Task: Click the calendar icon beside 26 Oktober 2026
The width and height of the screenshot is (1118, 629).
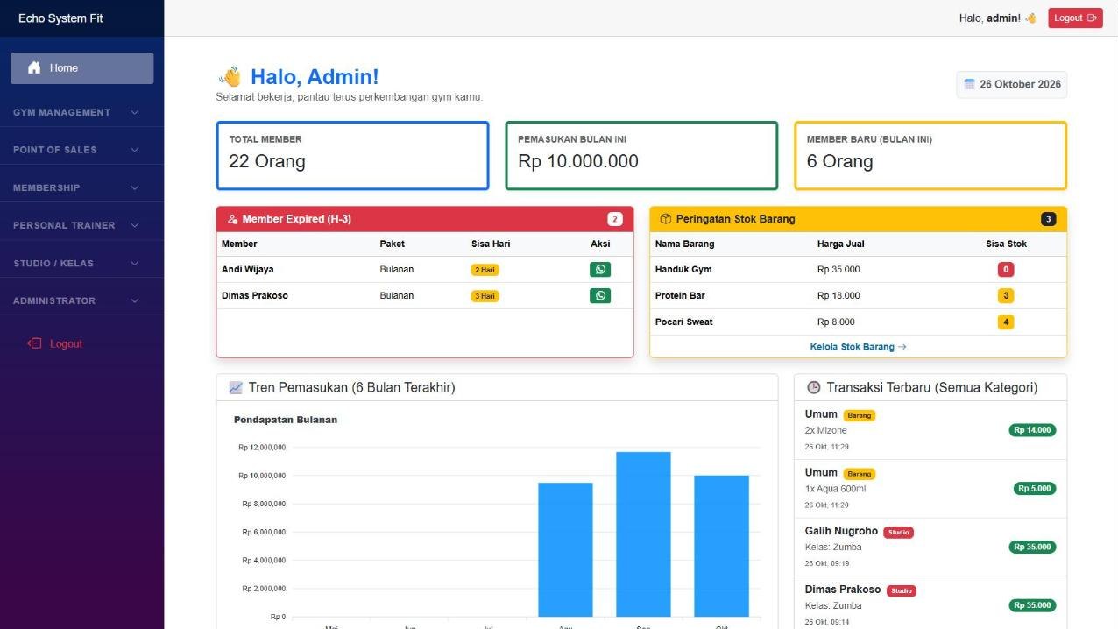Action: (969, 84)
